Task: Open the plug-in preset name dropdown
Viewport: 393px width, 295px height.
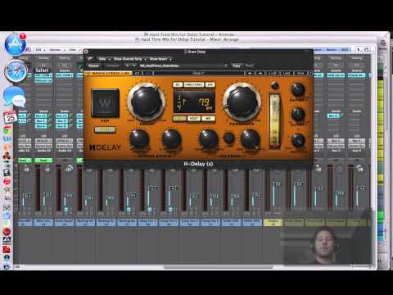Action: coord(183,66)
